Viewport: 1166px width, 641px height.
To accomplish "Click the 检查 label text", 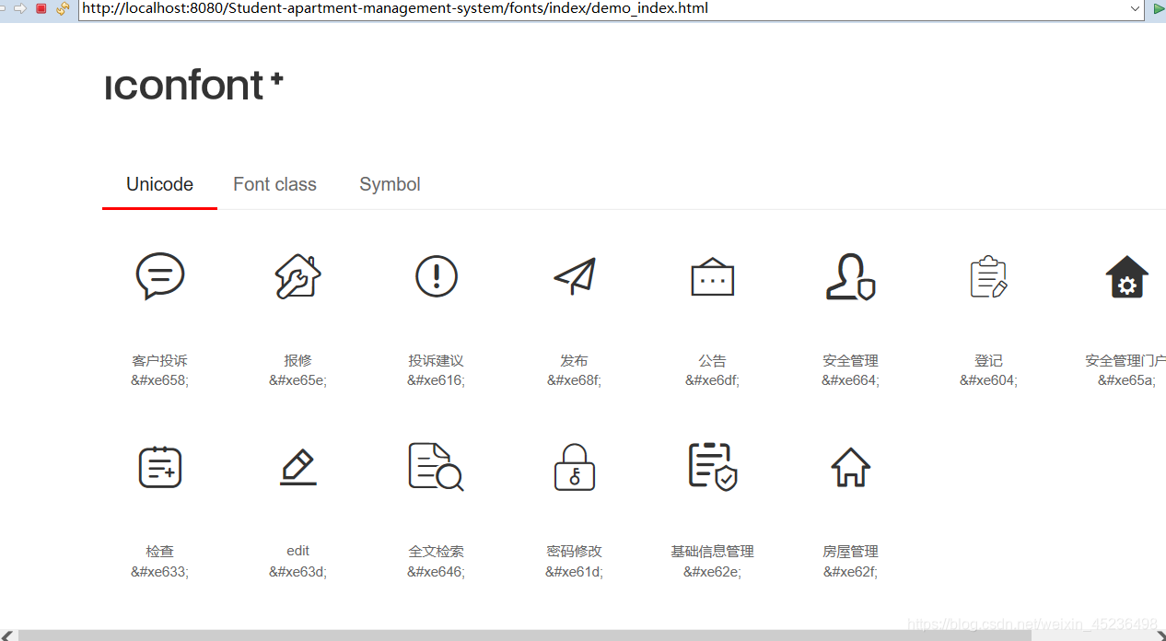I will tap(160, 552).
